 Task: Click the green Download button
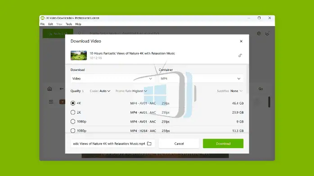pyautogui.click(x=223, y=144)
